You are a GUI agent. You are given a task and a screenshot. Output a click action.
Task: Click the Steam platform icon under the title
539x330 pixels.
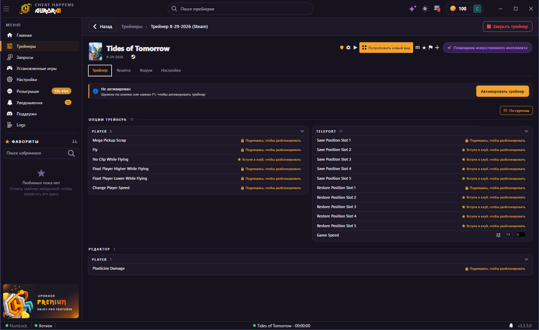pos(133,57)
